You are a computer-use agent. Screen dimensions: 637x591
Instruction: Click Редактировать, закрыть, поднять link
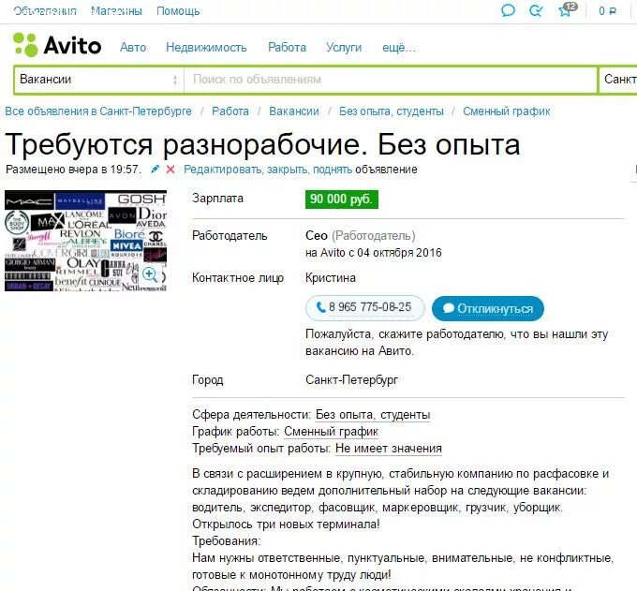[268, 170]
